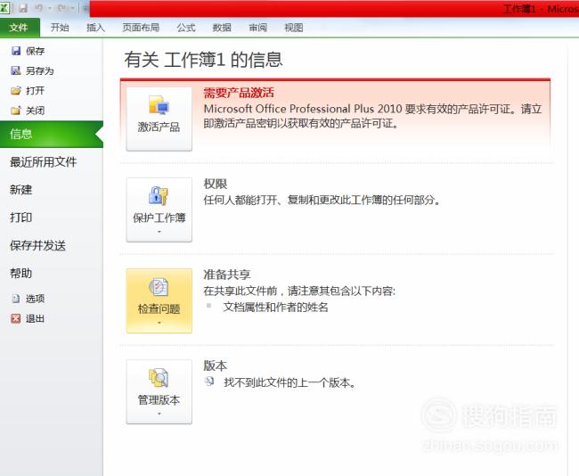
Task: Open the 检查问题 dropdown button
Action: tap(159, 300)
